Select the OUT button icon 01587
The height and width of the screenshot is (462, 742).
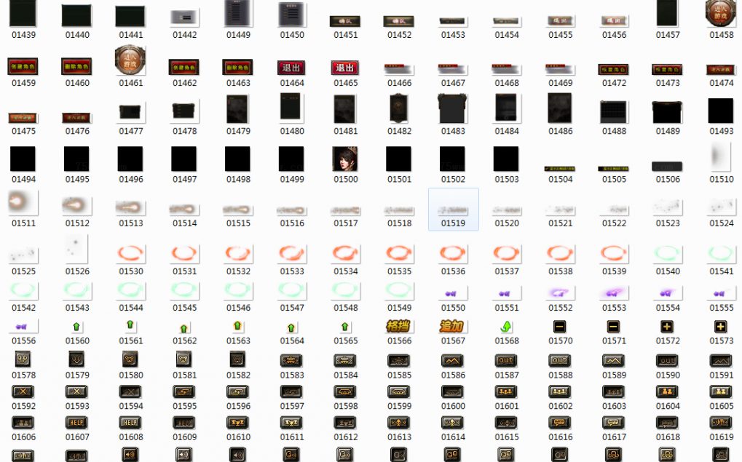pos(507,360)
